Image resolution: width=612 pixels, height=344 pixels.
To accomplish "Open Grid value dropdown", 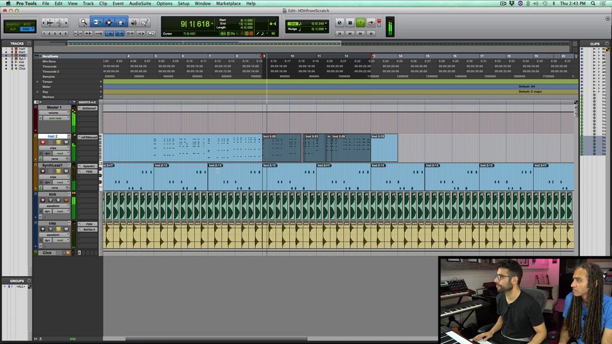I will (326, 24).
